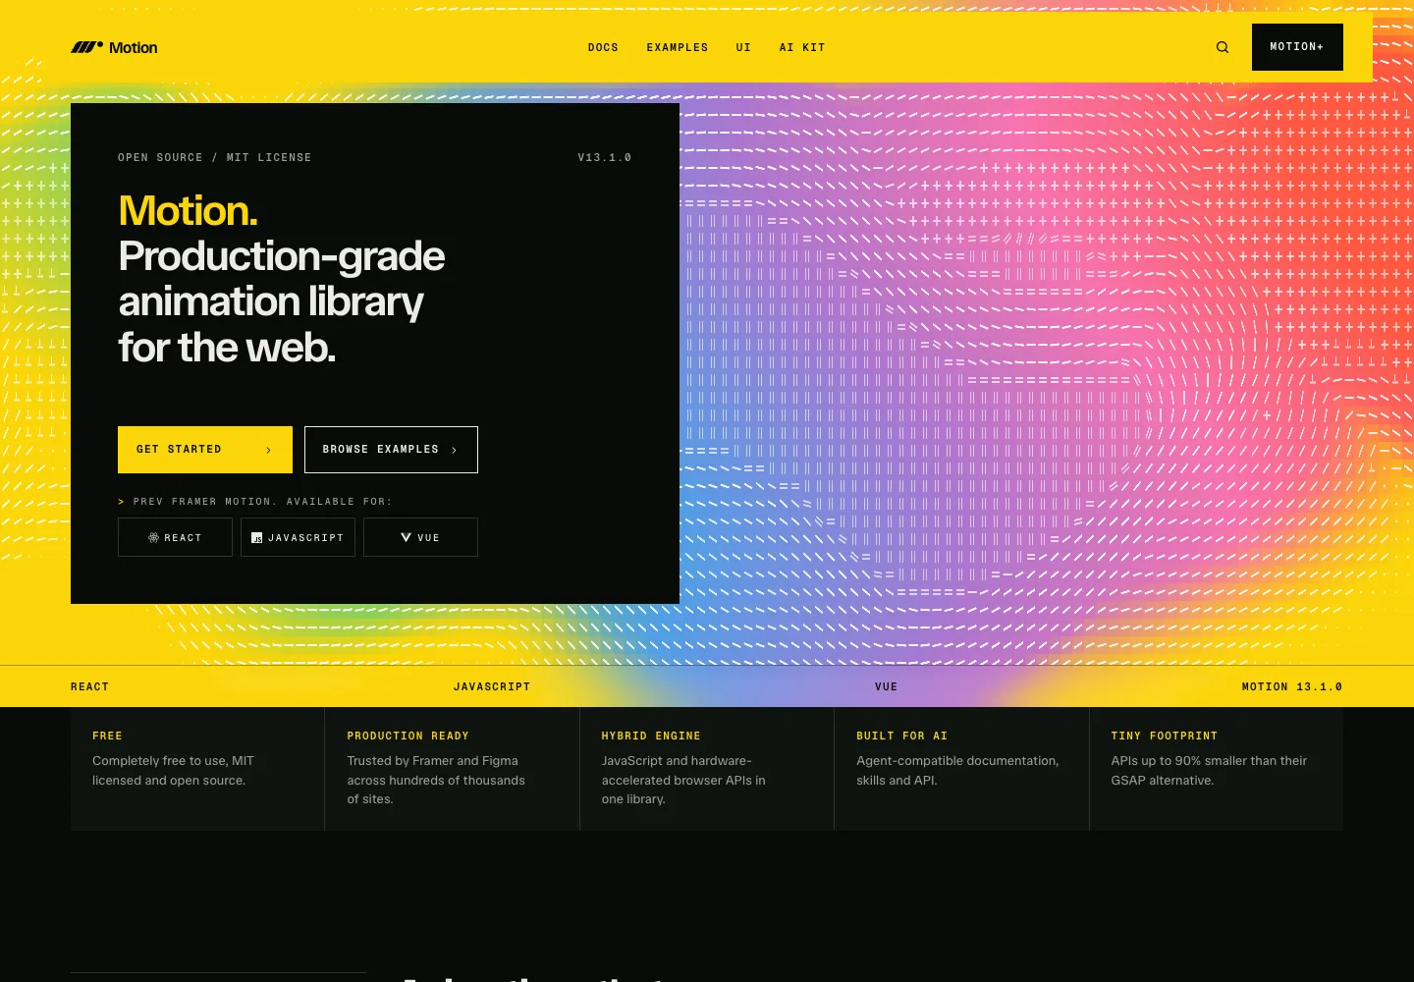Screen dimensions: 1414x982
Task: Click JavaScript in the yellow strip
Action: pos(492,687)
